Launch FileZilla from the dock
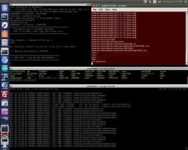The image size is (188, 150). click(x=5, y=95)
